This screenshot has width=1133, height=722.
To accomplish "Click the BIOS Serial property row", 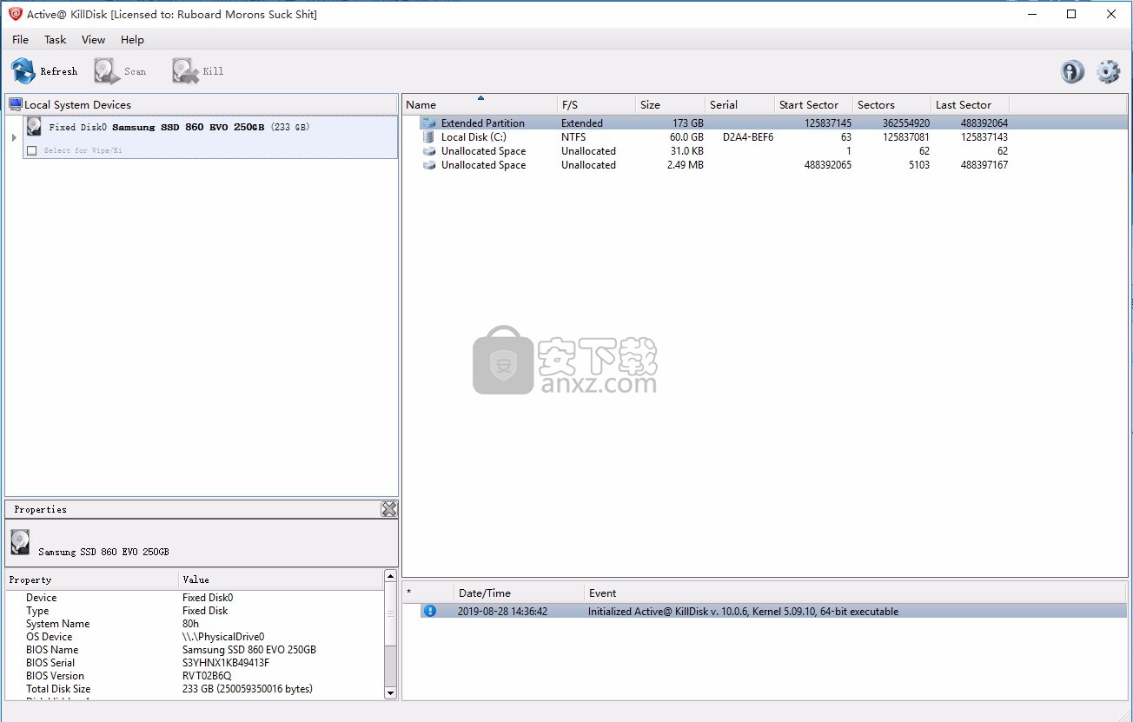I will (x=195, y=663).
